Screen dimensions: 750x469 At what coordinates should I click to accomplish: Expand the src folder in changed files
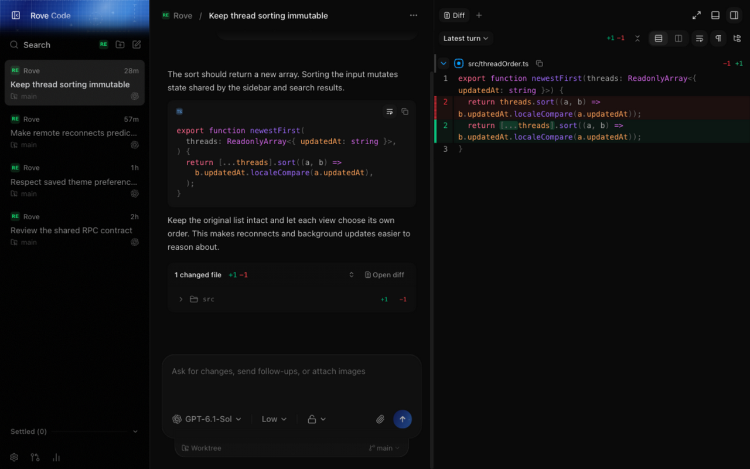[292, 299]
